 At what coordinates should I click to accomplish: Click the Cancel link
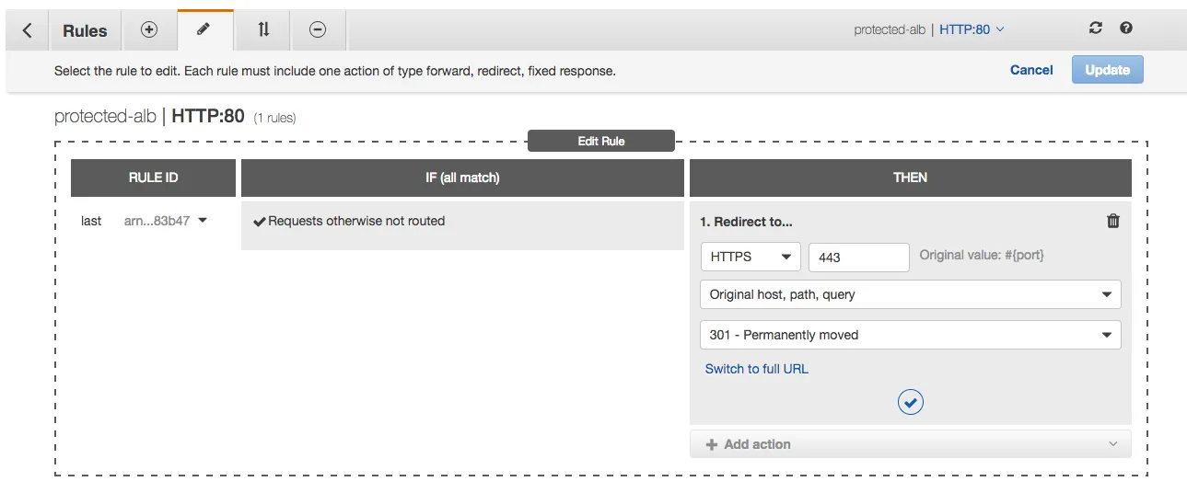(1031, 70)
